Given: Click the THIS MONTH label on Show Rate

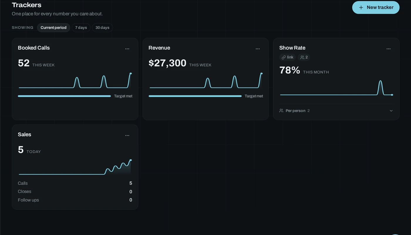Looking at the screenshot, I should pos(316,72).
